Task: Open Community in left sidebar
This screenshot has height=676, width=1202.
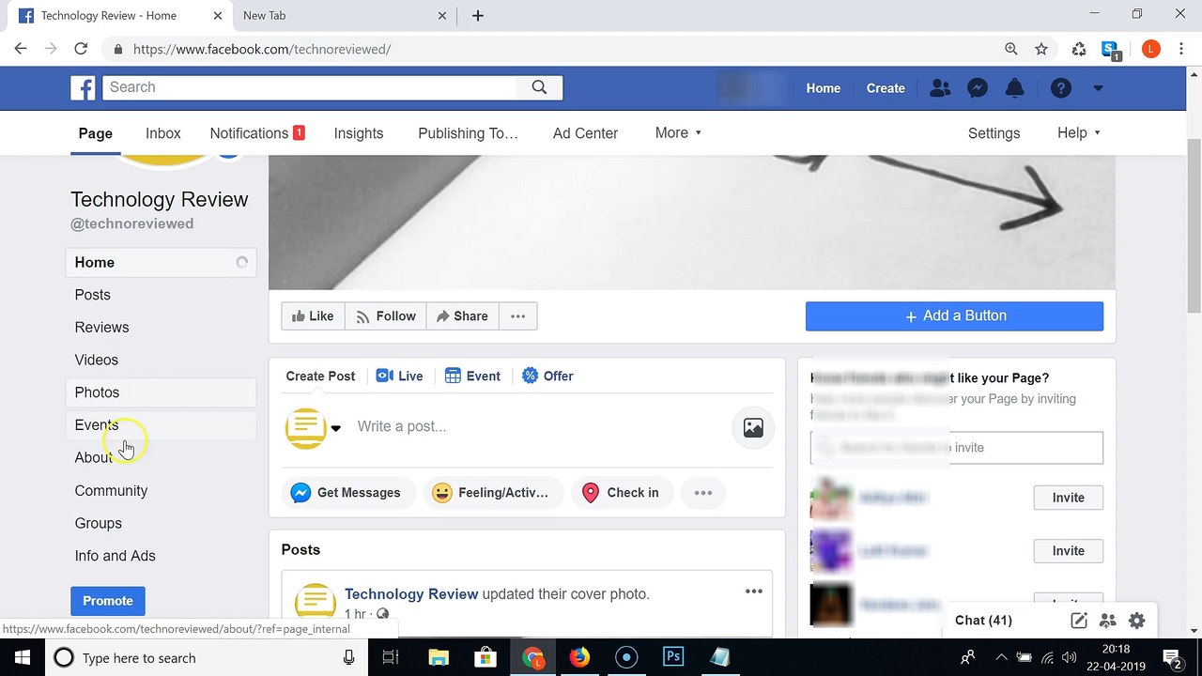Action: click(161, 490)
